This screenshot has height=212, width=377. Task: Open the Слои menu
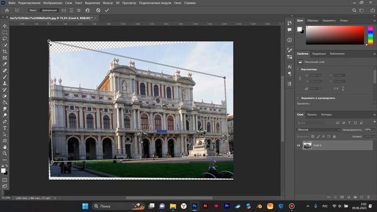pos(68,3)
